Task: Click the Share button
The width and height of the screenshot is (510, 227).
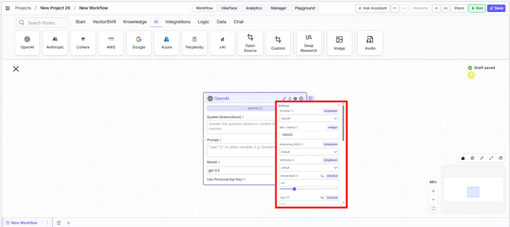Action: (x=459, y=8)
